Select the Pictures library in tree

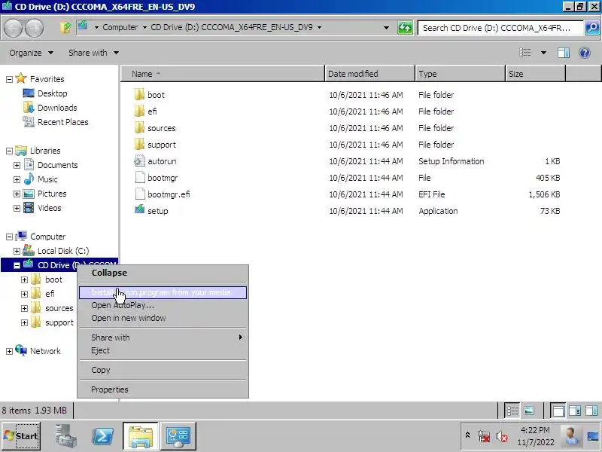pos(52,194)
